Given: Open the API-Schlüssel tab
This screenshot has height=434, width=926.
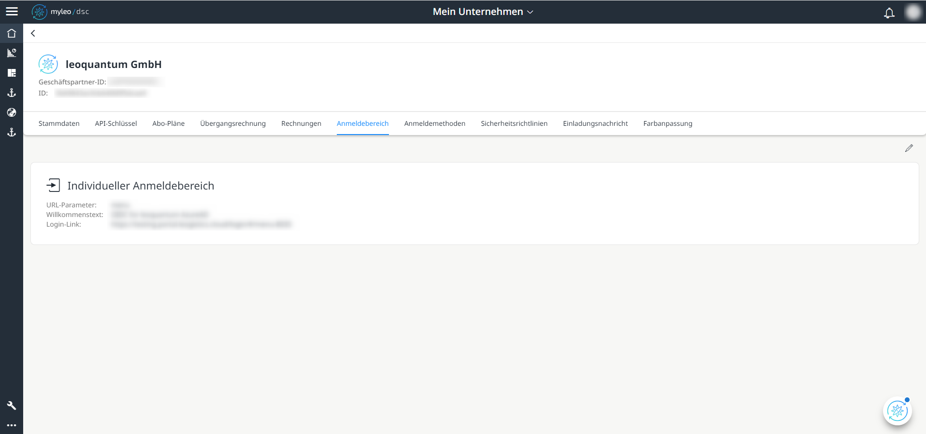Looking at the screenshot, I should coord(116,123).
